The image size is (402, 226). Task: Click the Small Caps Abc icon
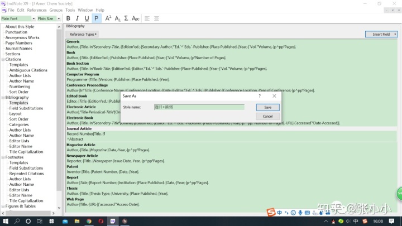point(135,18)
